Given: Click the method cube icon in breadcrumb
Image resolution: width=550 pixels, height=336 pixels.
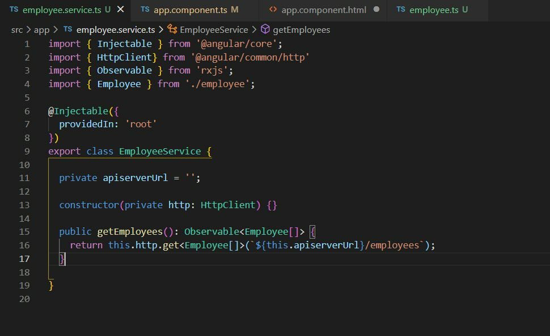Looking at the screenshot, I should [265, 29].
